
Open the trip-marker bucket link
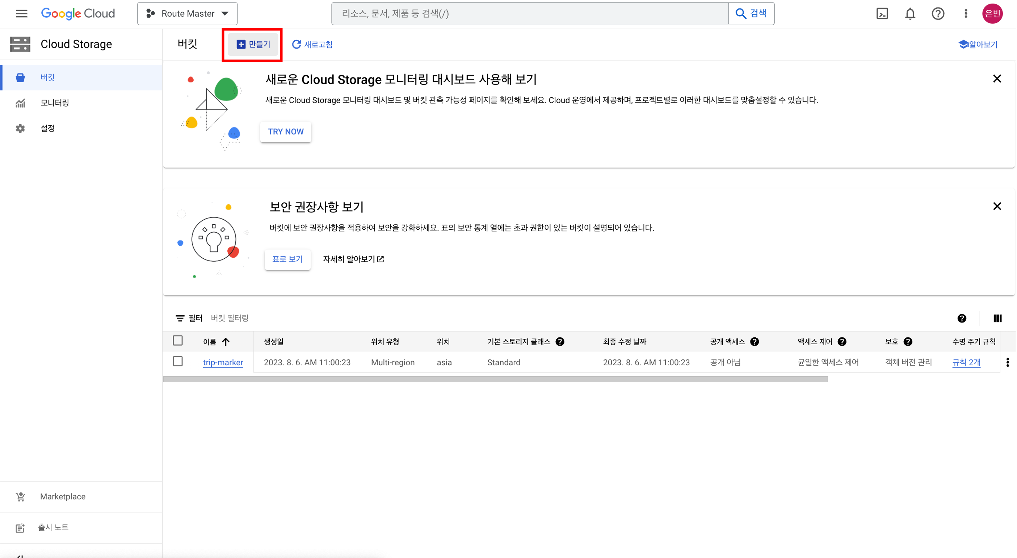coord(223,362)
